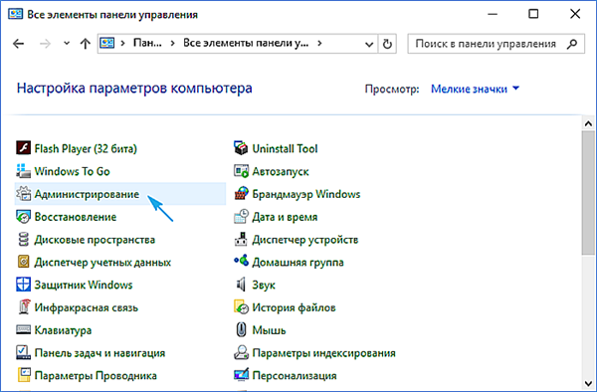597x392 pixels.
Task: Expand the chevron after Пан... breadcrumb
Action: click(172, 44)
